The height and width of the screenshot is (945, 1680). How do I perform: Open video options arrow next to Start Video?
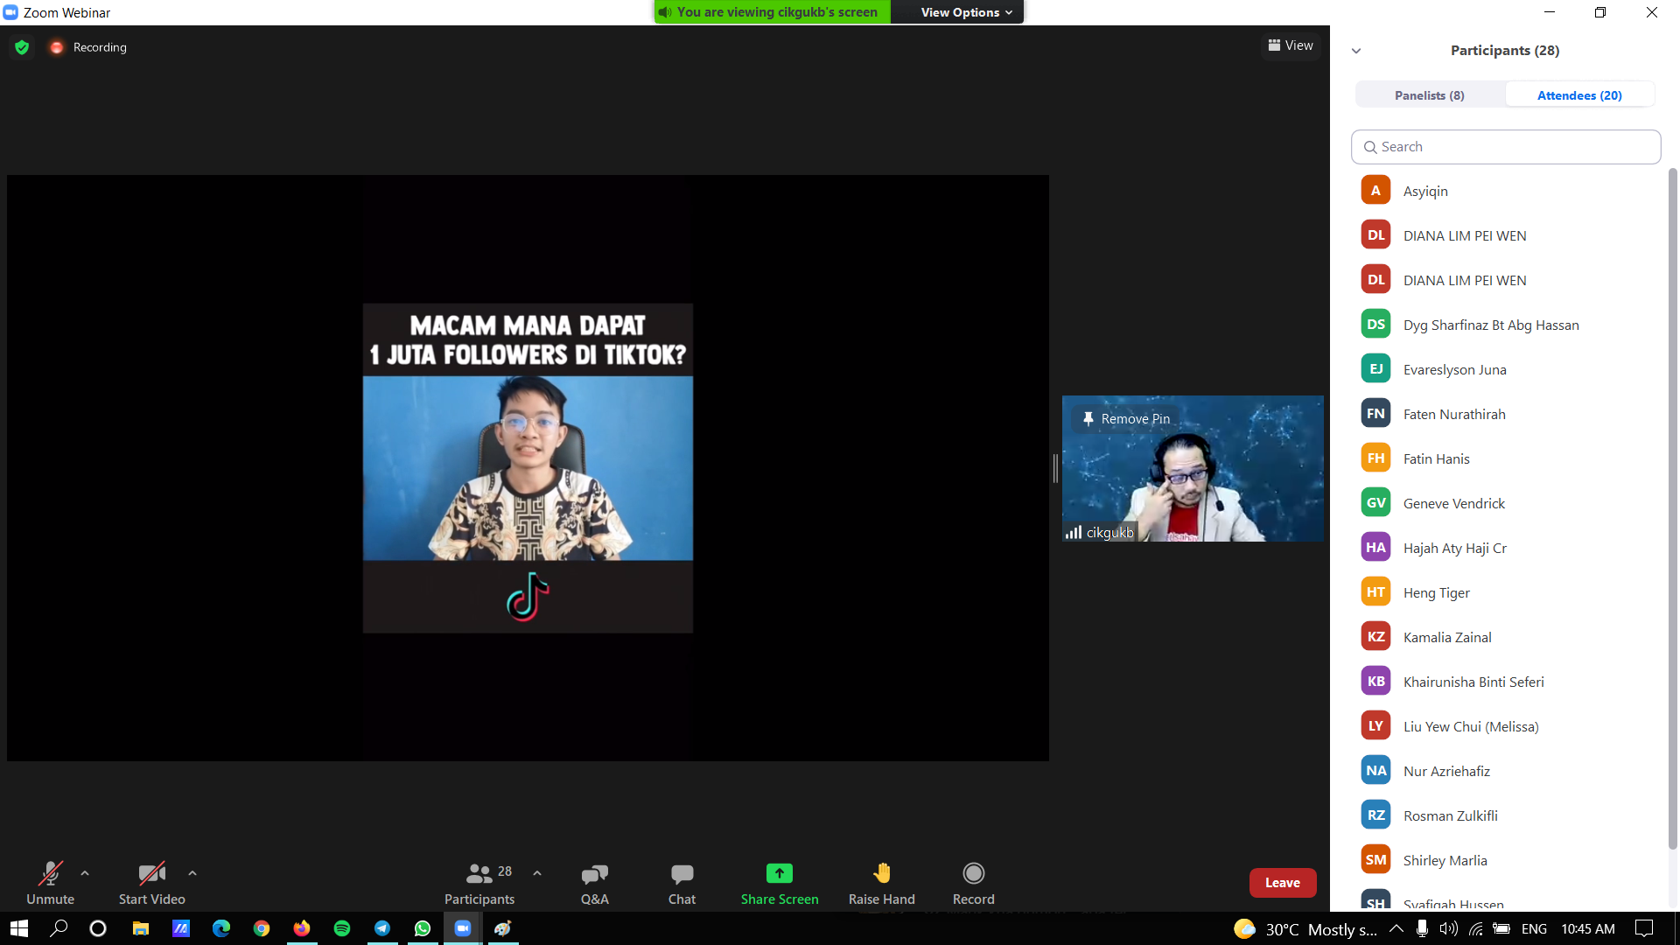(x=192, y=873)
